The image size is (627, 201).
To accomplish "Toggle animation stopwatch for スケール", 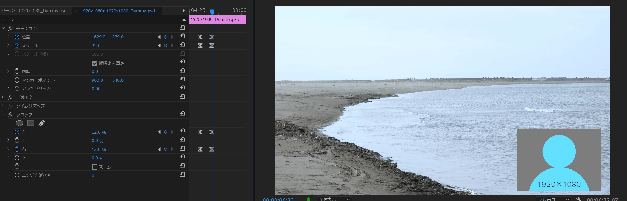I will point(17,45).
